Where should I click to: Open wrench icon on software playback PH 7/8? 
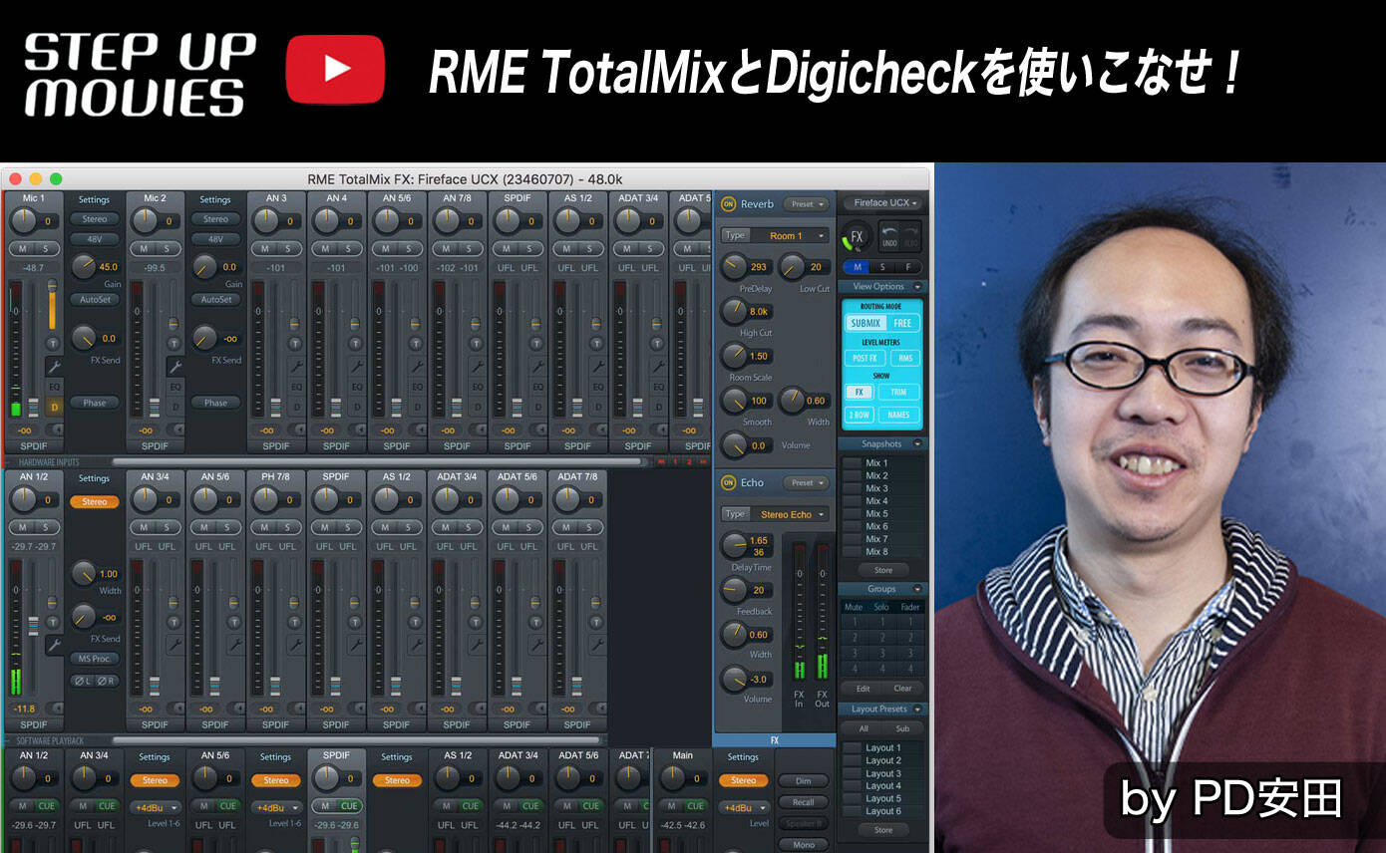coord(296,645)
